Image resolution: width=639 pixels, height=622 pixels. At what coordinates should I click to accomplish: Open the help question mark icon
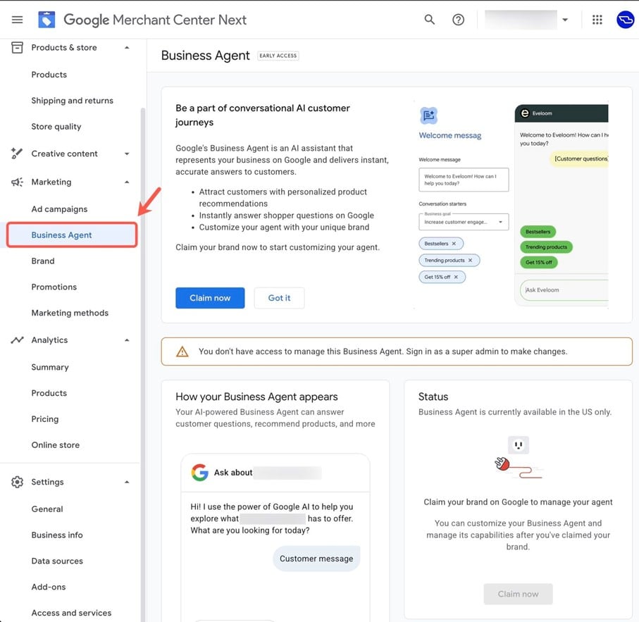point(458,20)
